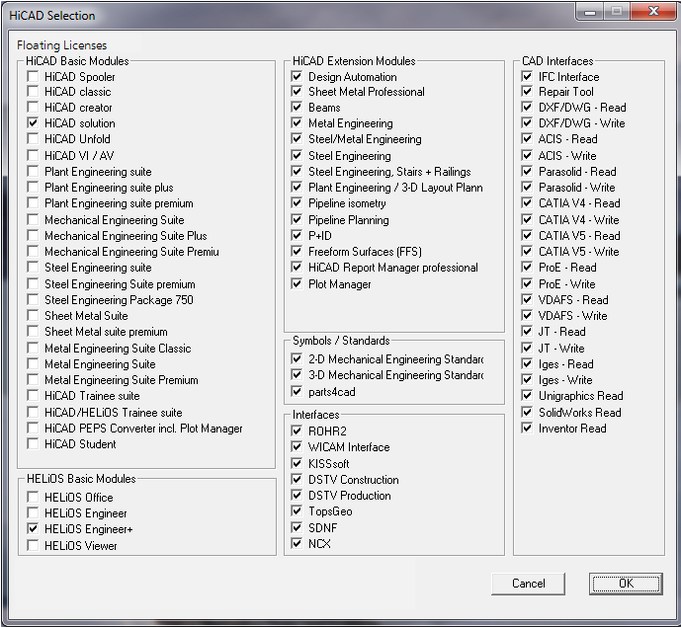Screen dimensions: 681x627
Task: Uncheck Freeform Surfaces (FFS)
Action: (x=298, y=251)
